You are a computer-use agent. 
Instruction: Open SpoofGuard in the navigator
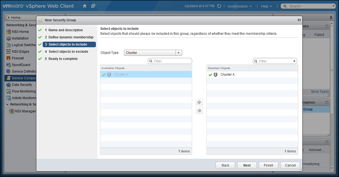pos(21,65)
